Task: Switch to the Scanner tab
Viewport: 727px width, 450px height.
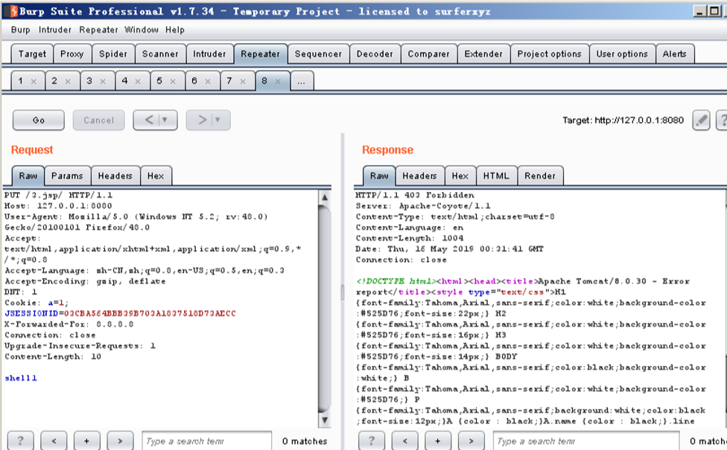Action: (160, 54)
